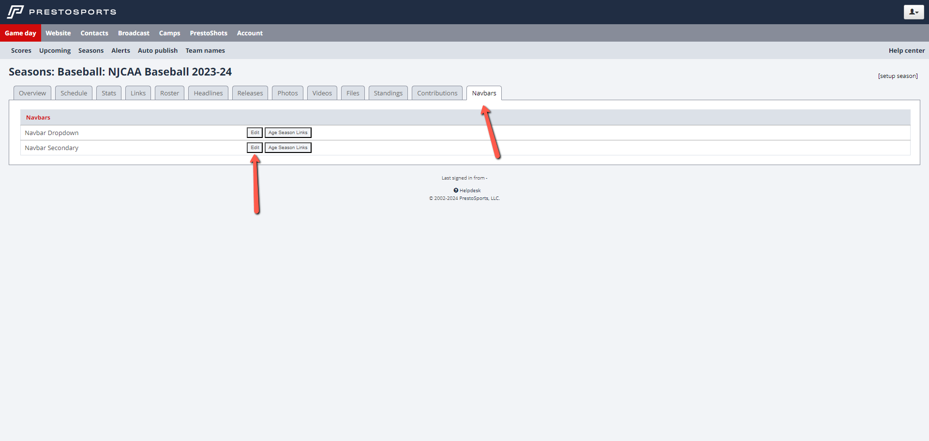Open the Headlines tab
This screenshot has height=441, width=929.
(x=208, y=93)
